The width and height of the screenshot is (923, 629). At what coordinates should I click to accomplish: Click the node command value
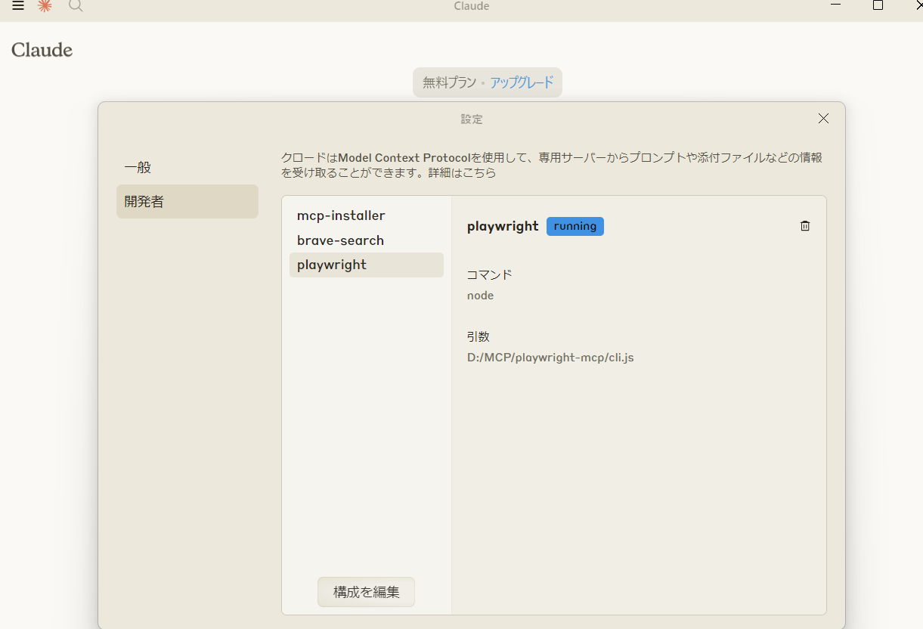point(480,296)
